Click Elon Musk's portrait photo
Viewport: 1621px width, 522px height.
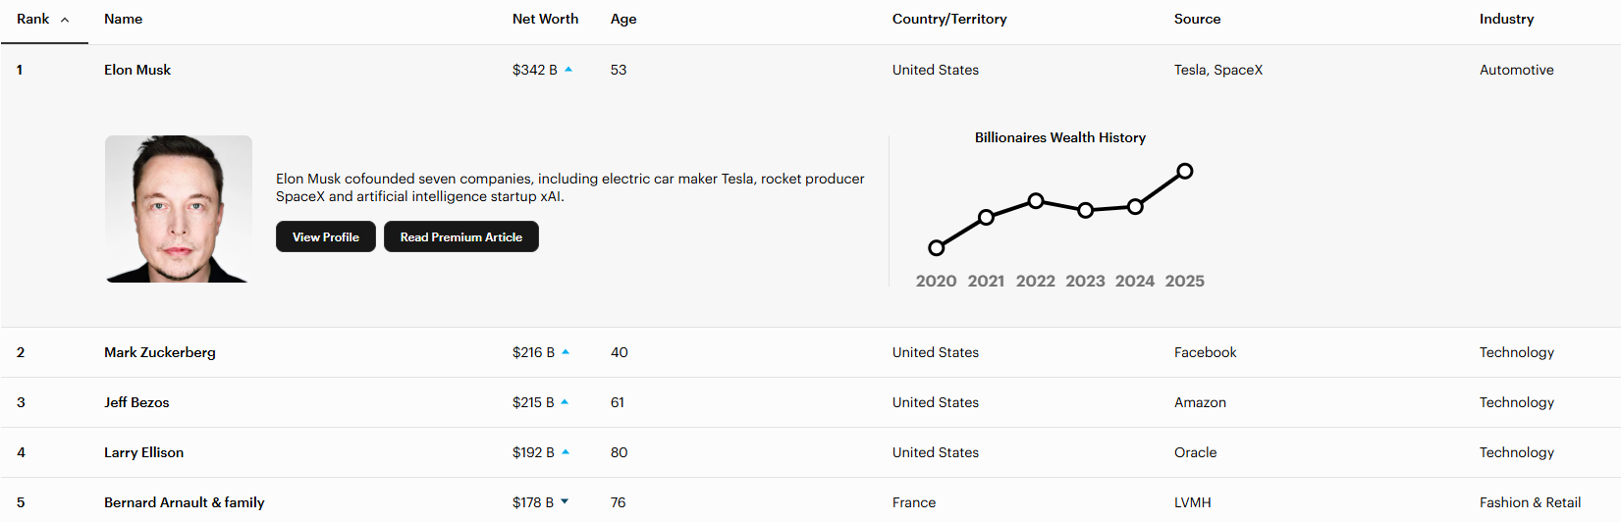coord(179,209)
